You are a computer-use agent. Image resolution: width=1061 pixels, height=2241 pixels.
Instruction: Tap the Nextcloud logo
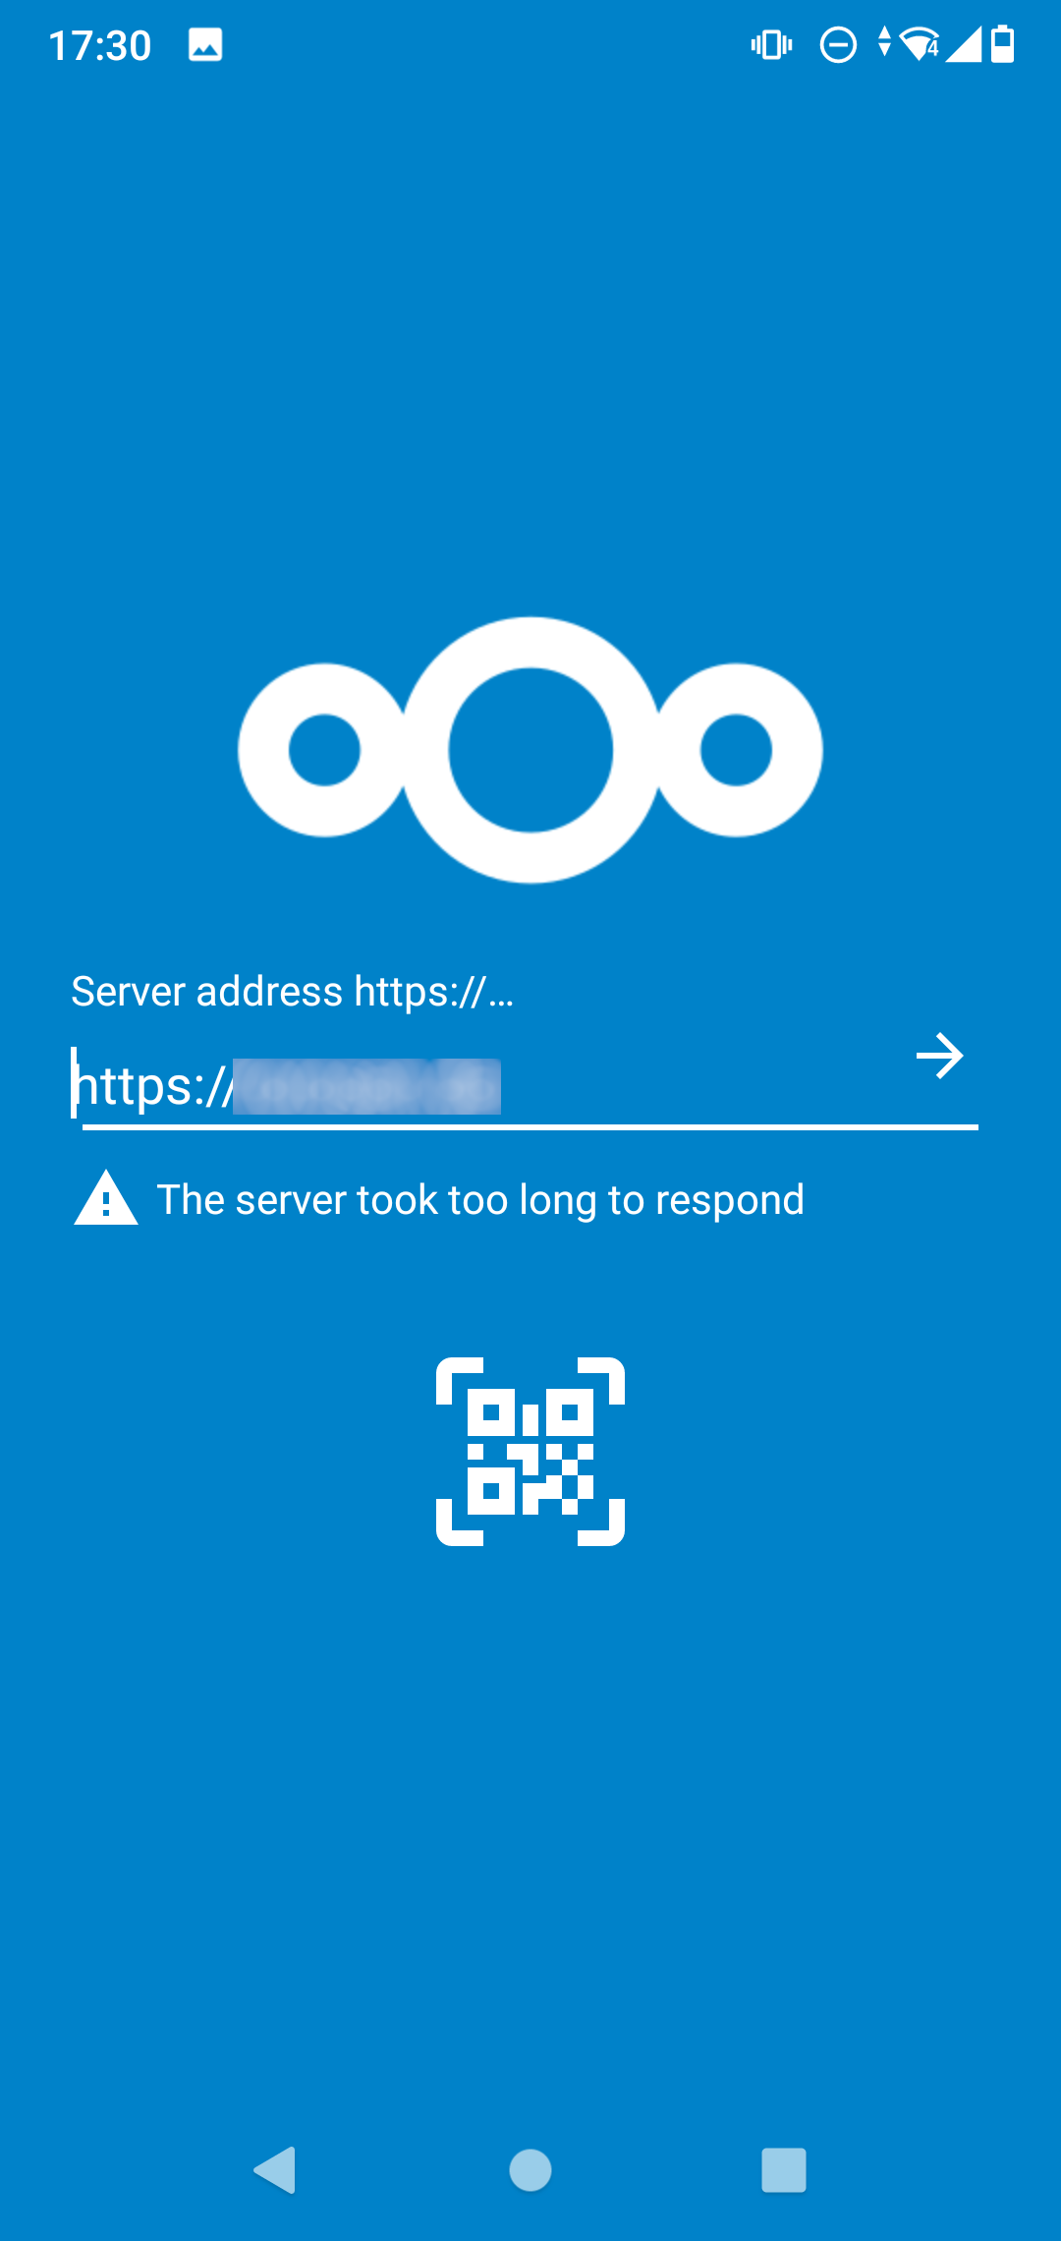pos(530,750)
